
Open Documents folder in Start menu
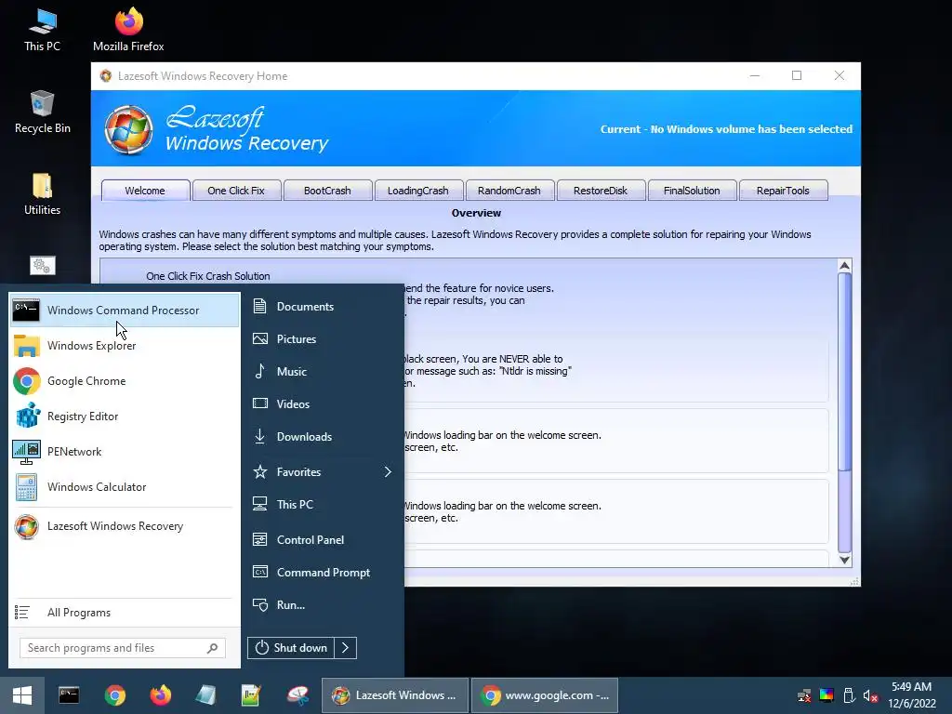pyautogui.click(x=324, y=307)
